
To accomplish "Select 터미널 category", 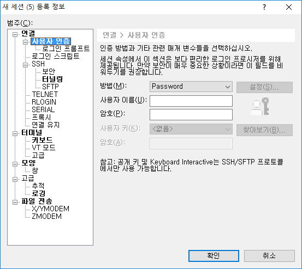I will [32, 132].
